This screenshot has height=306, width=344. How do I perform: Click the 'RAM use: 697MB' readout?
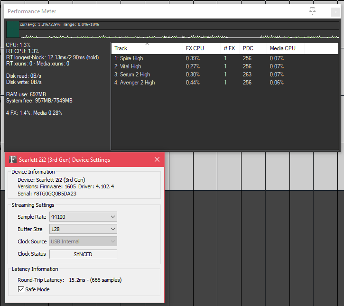coord(26,94)
